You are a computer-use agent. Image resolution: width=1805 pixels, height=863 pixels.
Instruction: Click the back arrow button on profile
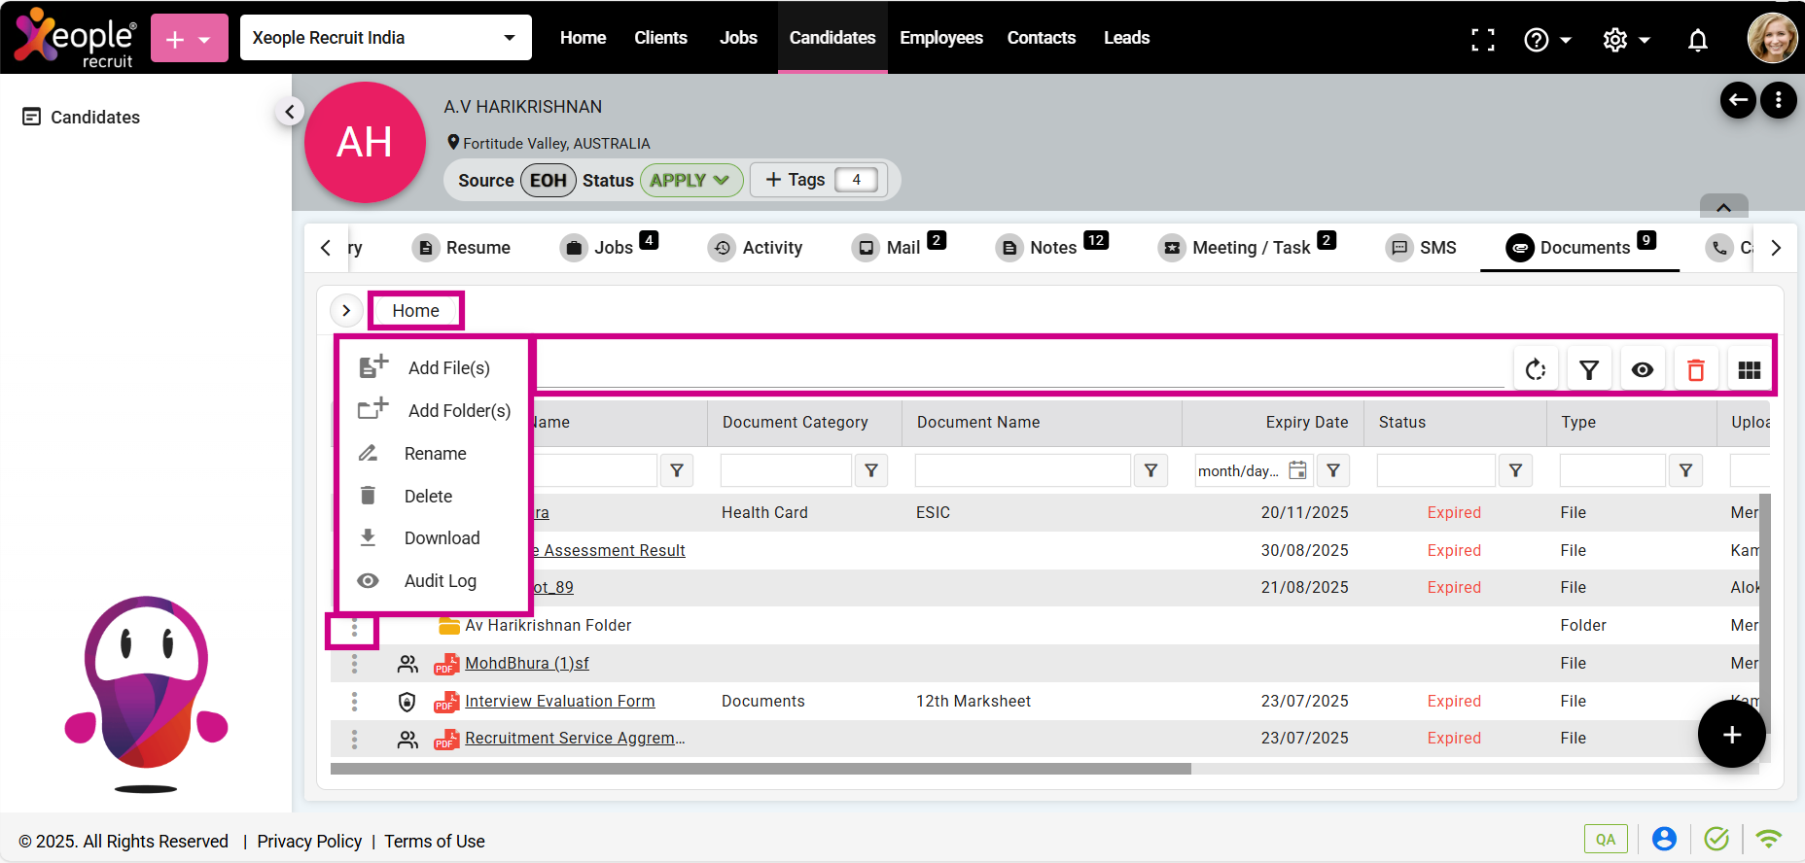pos(1738,100)
